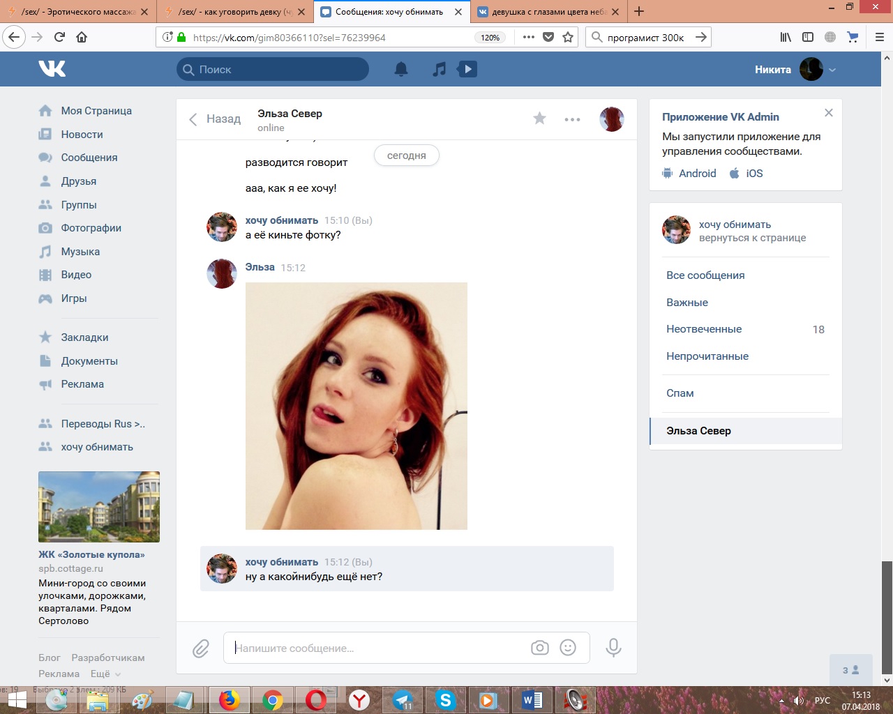Open the VK music note icon

[x=439, y=69]
